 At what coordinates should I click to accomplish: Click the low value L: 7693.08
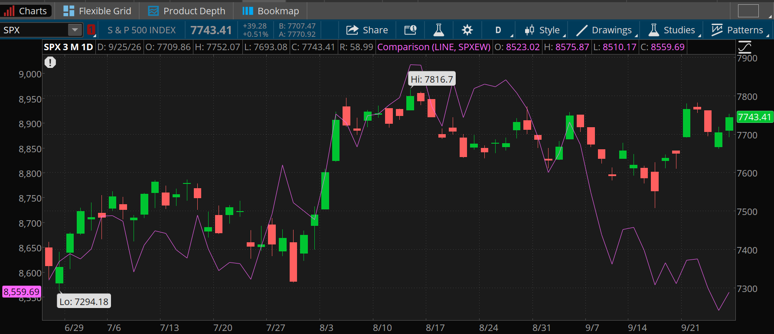point(266,47)
